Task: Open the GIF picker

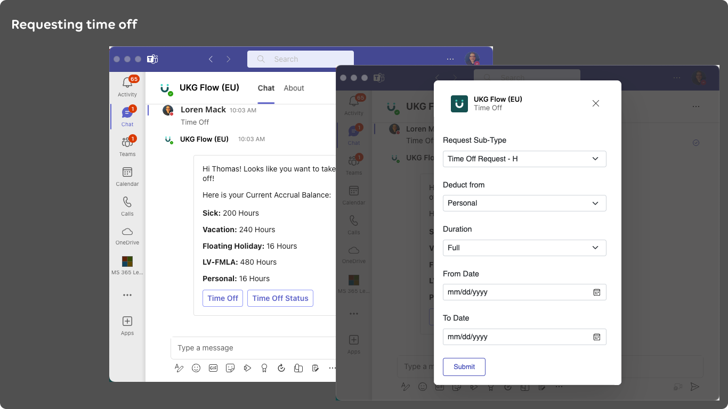Action: point(213,368)
